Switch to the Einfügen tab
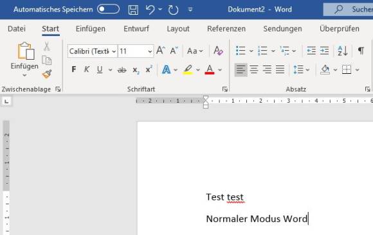The width and height of the screenshot is (373, 235). 91,29
